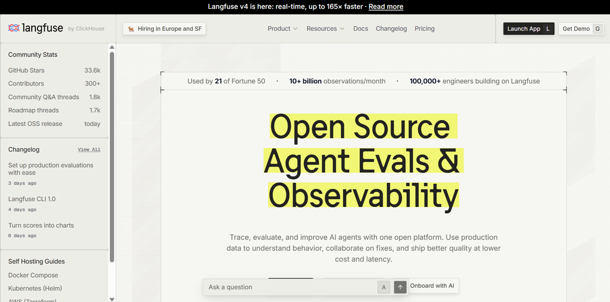Click the scroll-up arrow in sidebar scrollbar
The image size is (610, 302).
click(112, 48)
